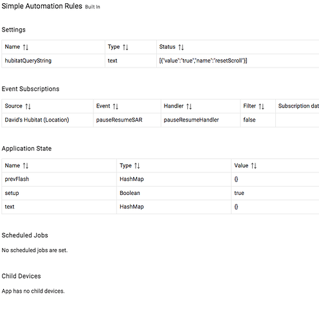
Task: Click the resetScroll status value cell
Action: click(238, 60)
